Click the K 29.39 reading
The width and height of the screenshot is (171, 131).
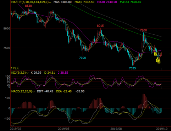(x=36, y=73)
